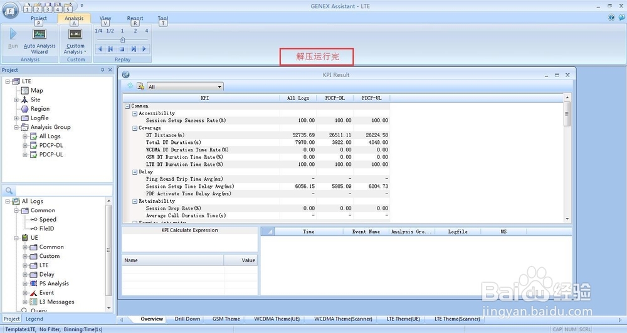Collapse the Analysis Group node

[x=16, y=127]
